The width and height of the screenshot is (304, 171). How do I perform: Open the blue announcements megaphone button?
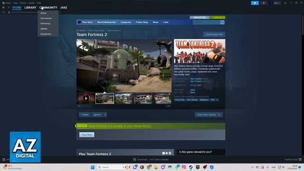pyautogui.click(x=255, y=3)
